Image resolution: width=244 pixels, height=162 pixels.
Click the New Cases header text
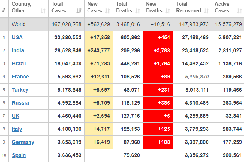(x=95, y=7)
